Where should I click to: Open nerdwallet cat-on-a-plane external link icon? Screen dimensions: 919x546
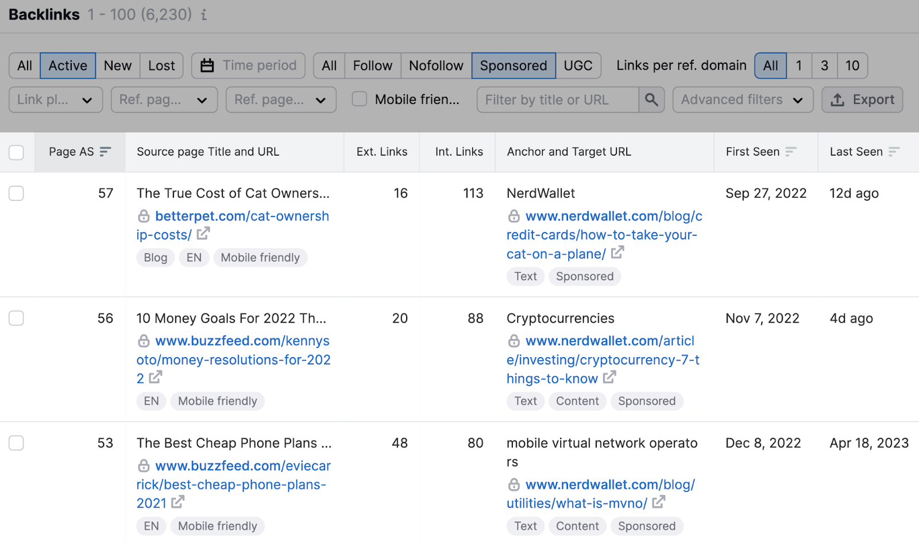pyautogui.click(x=617, y=253)
